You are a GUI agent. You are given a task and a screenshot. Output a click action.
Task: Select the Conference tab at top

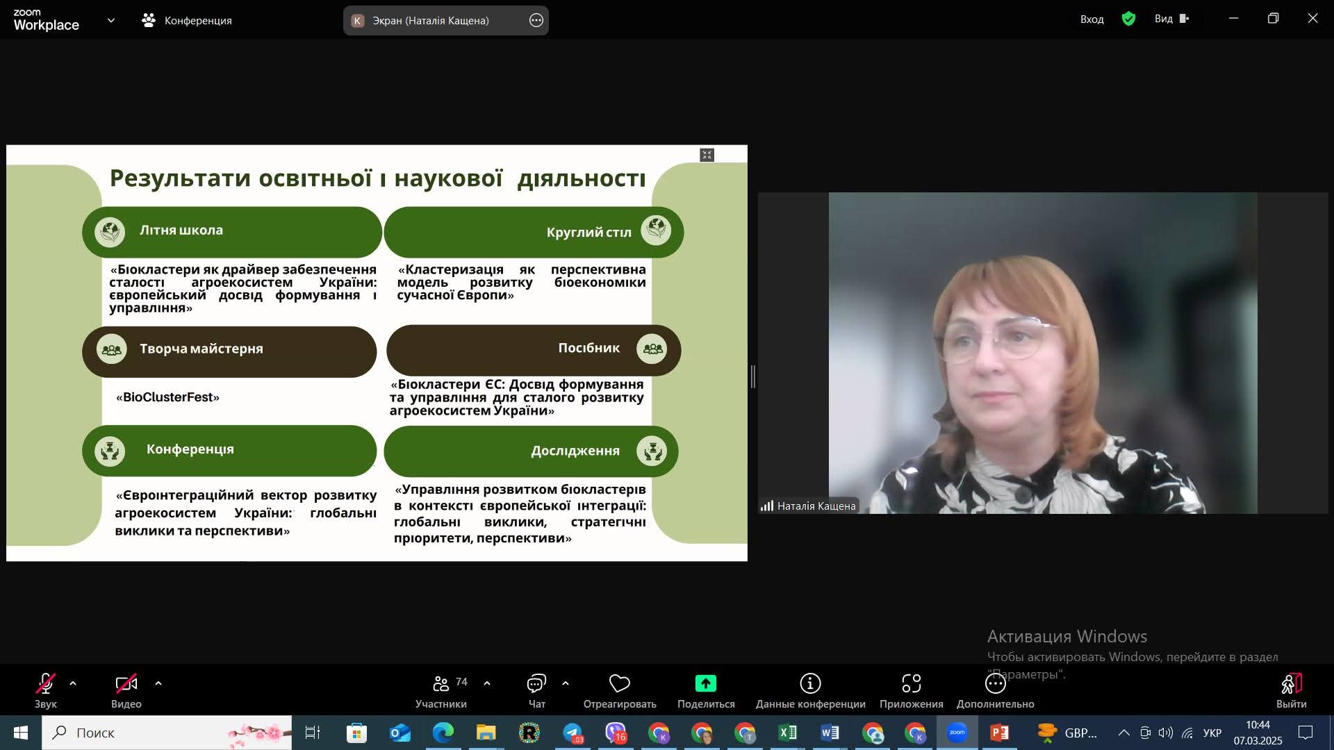click(187, 21)
